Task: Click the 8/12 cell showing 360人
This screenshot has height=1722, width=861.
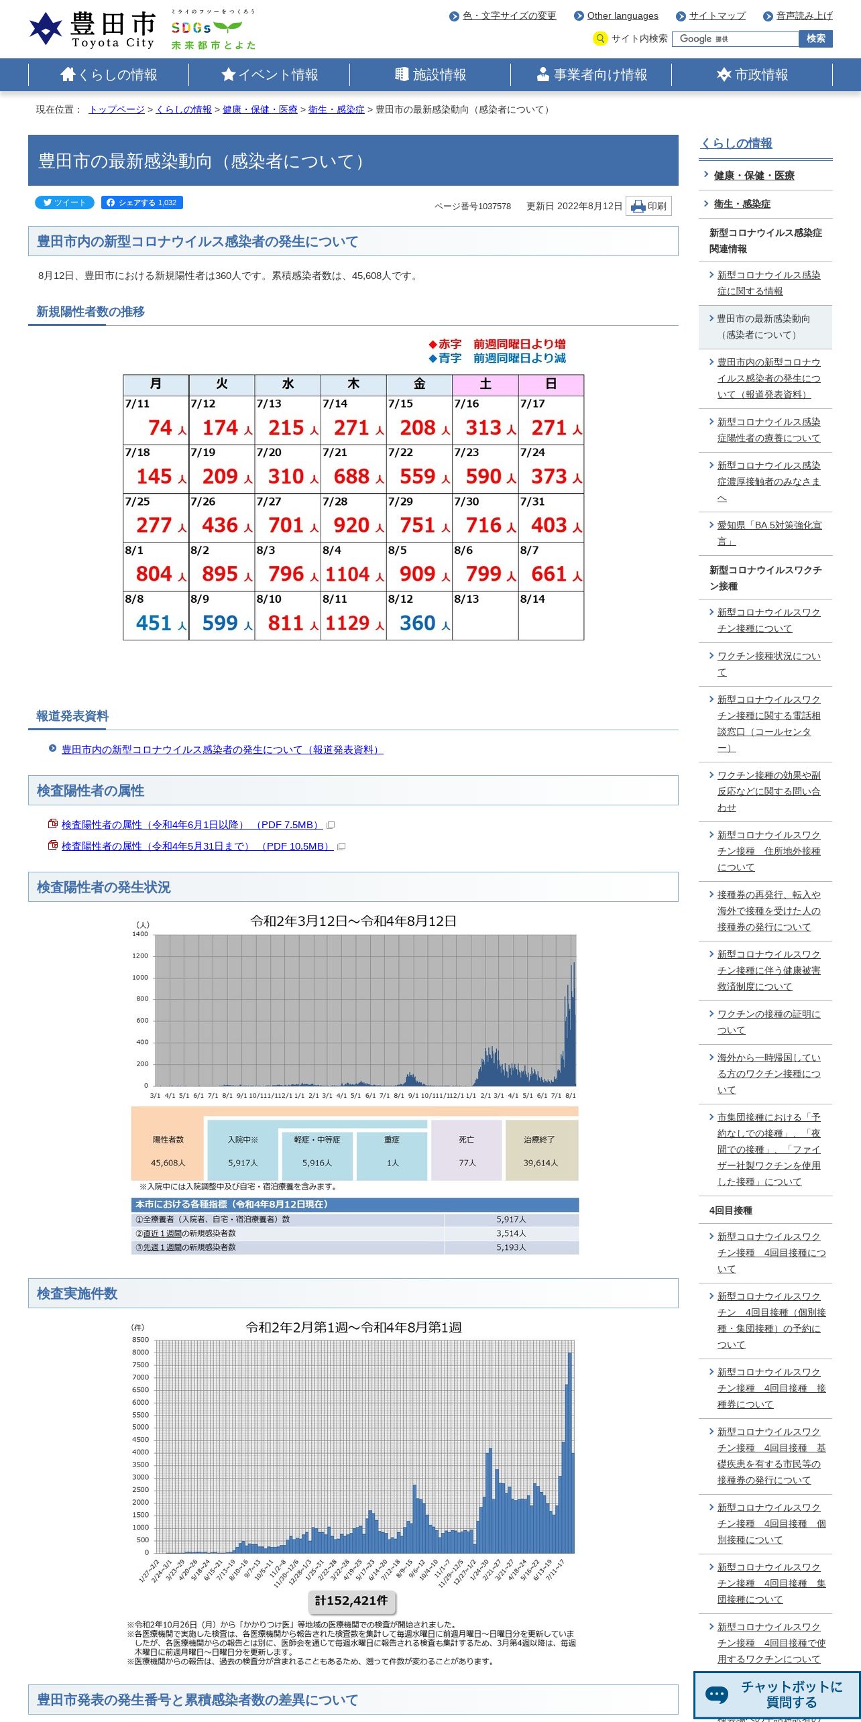Action: click(419, 616)
